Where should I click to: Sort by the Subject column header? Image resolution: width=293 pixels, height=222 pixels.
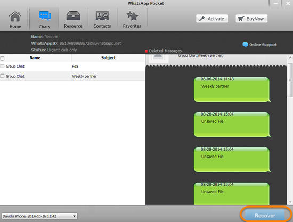108,58
